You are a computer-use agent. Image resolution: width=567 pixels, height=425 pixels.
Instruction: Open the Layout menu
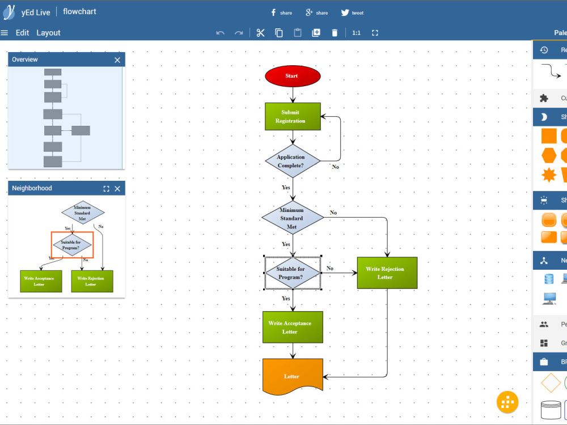48,33
